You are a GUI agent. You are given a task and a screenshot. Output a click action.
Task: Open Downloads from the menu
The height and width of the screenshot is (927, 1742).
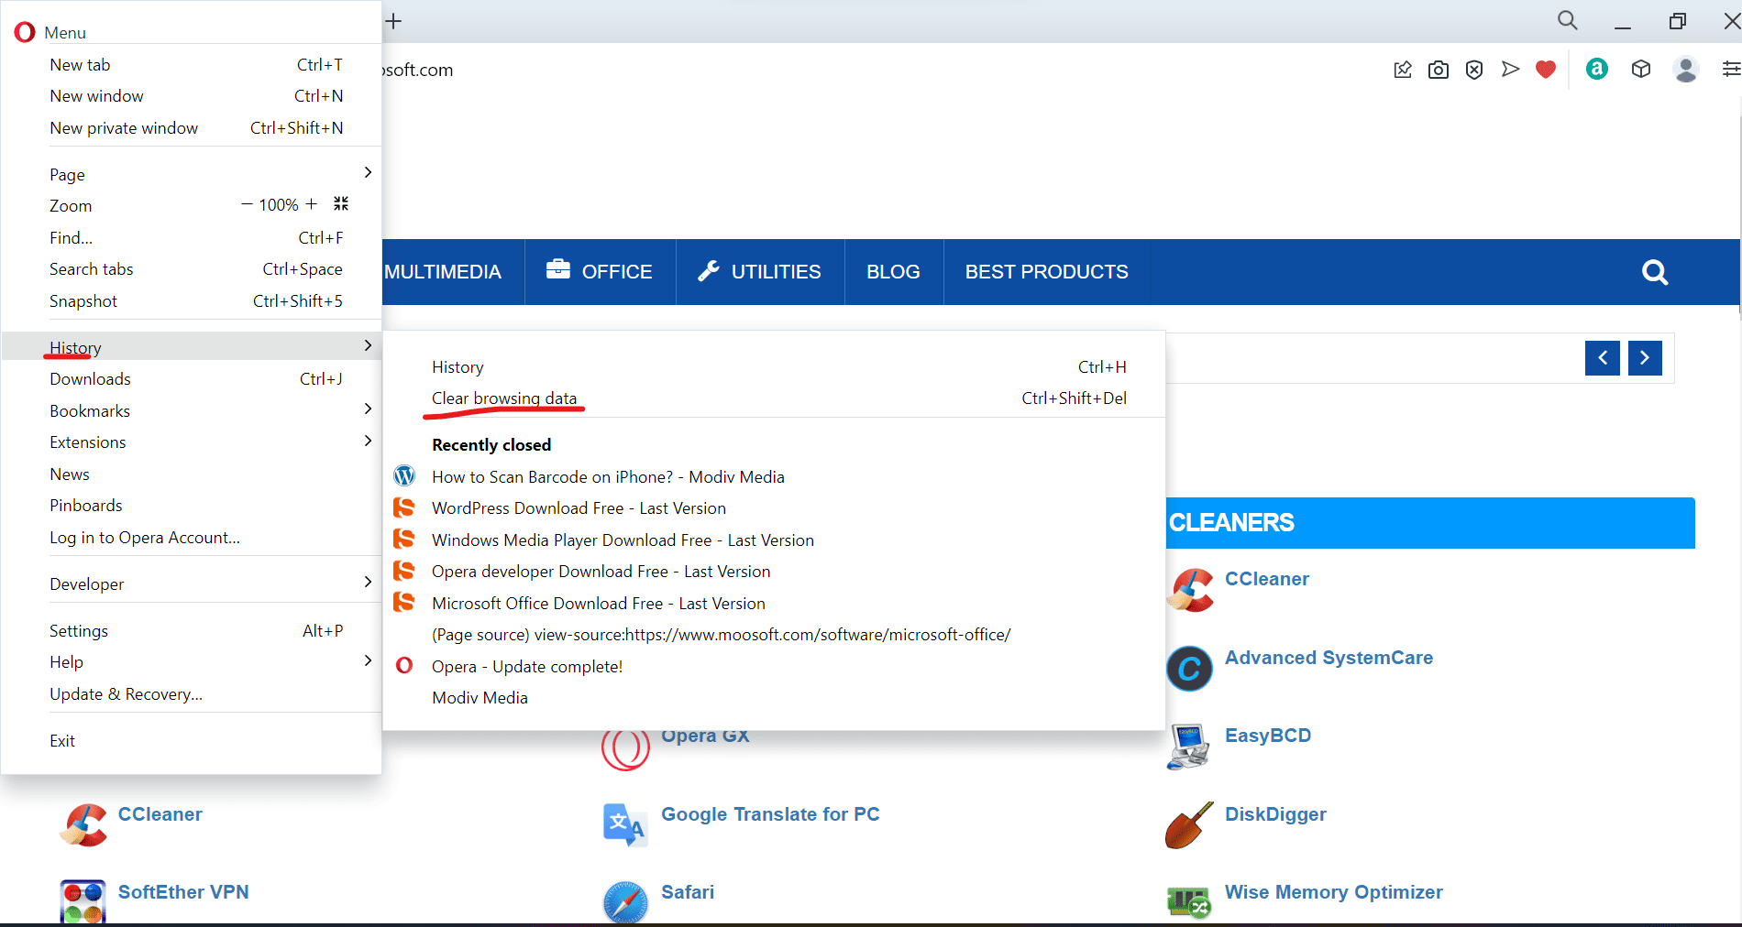[192, 379]
